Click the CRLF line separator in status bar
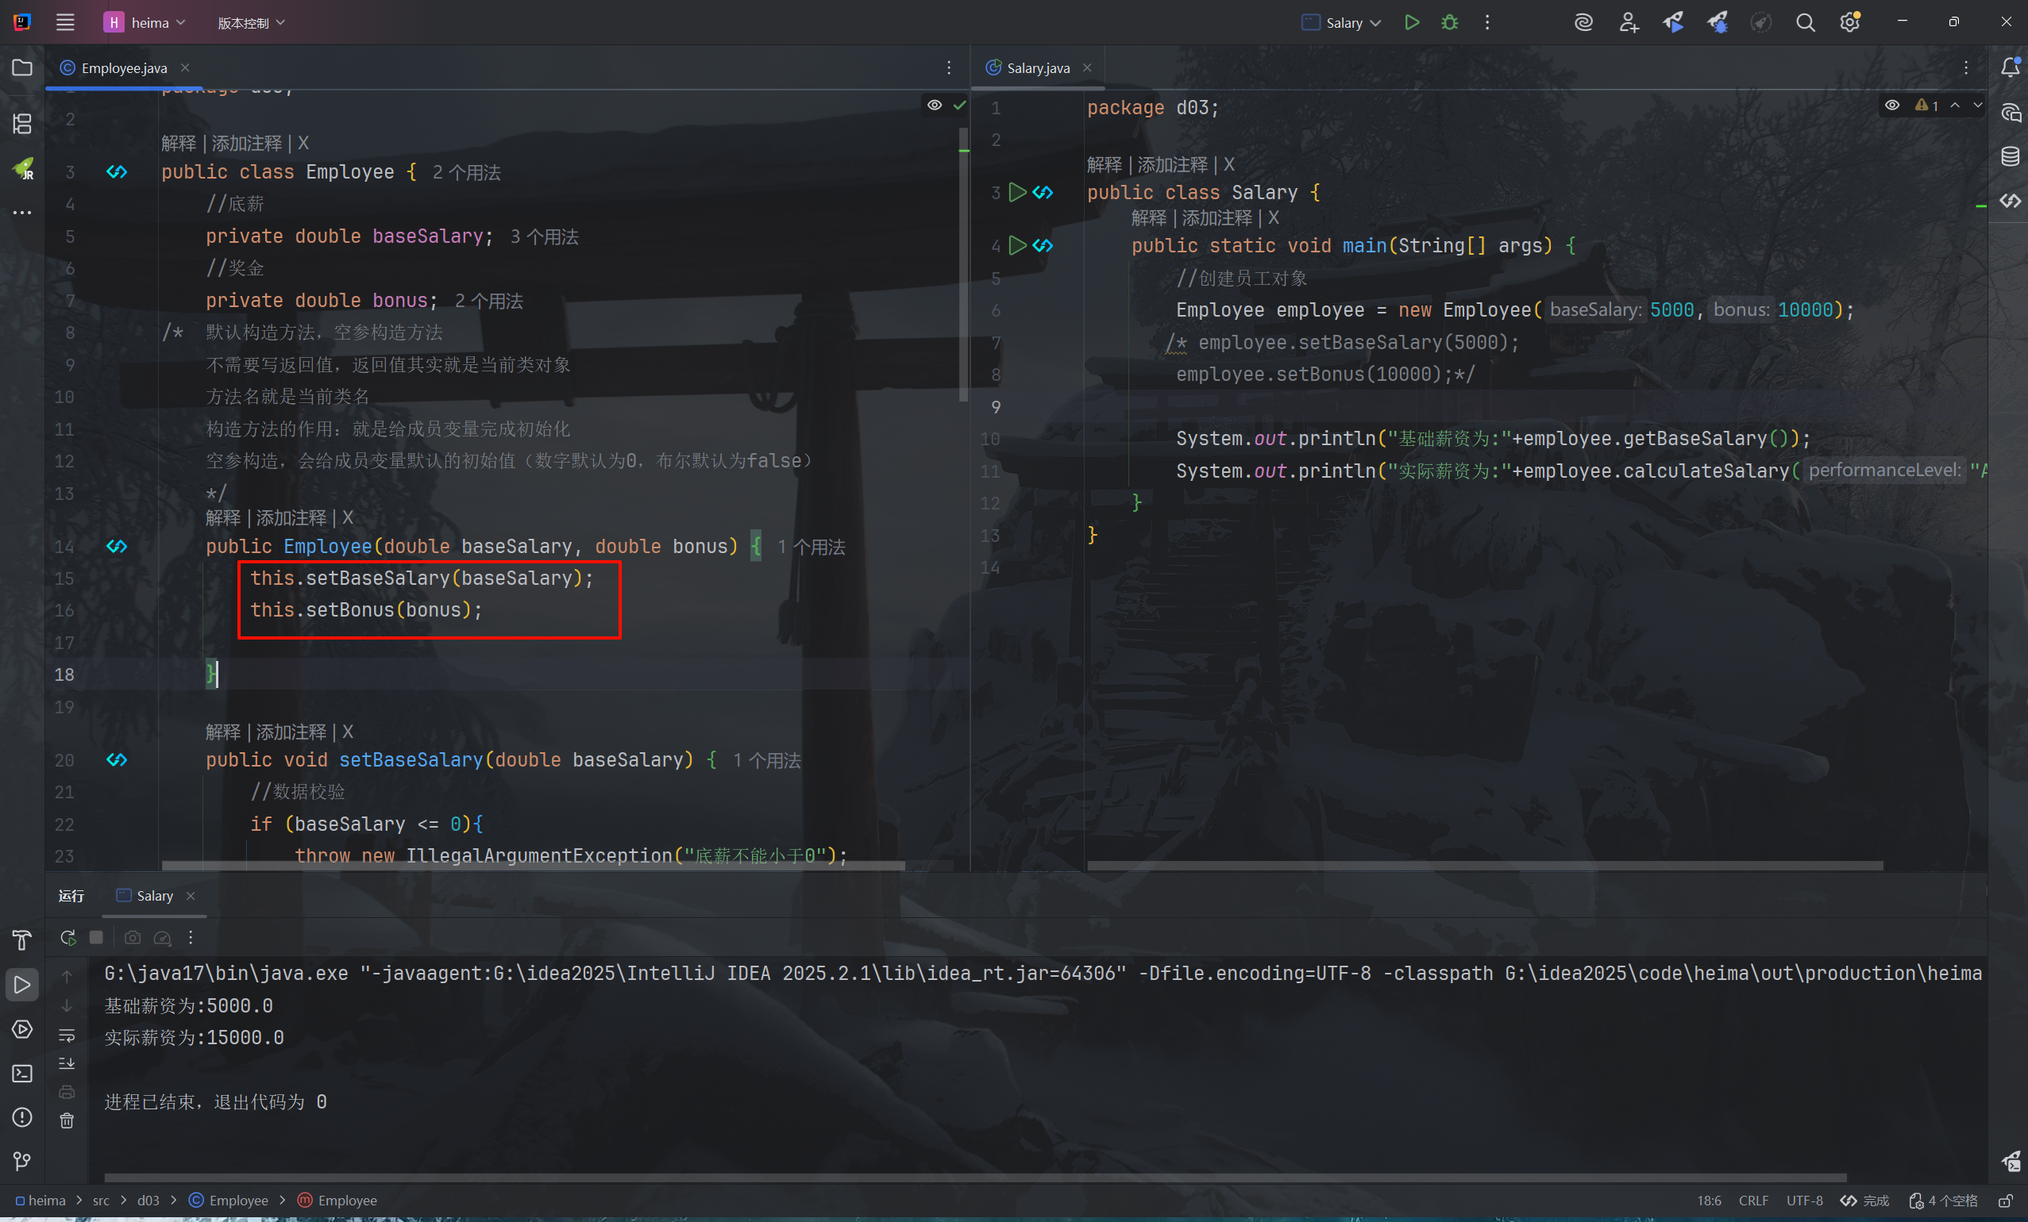The height and width of the screenshot is (1222, 2028). point(1753,1201)
